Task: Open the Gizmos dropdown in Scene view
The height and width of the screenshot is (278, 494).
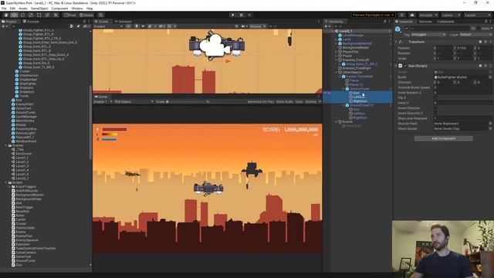Action: (x=258, y=26)
